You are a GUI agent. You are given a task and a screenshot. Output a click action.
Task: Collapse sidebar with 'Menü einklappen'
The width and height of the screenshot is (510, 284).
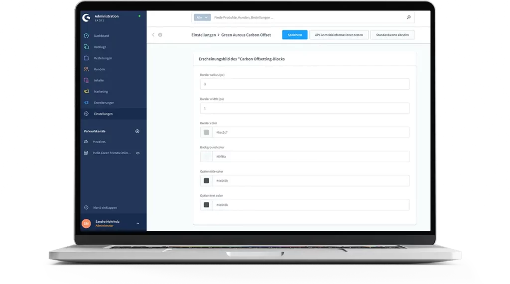tap(105, 207)
